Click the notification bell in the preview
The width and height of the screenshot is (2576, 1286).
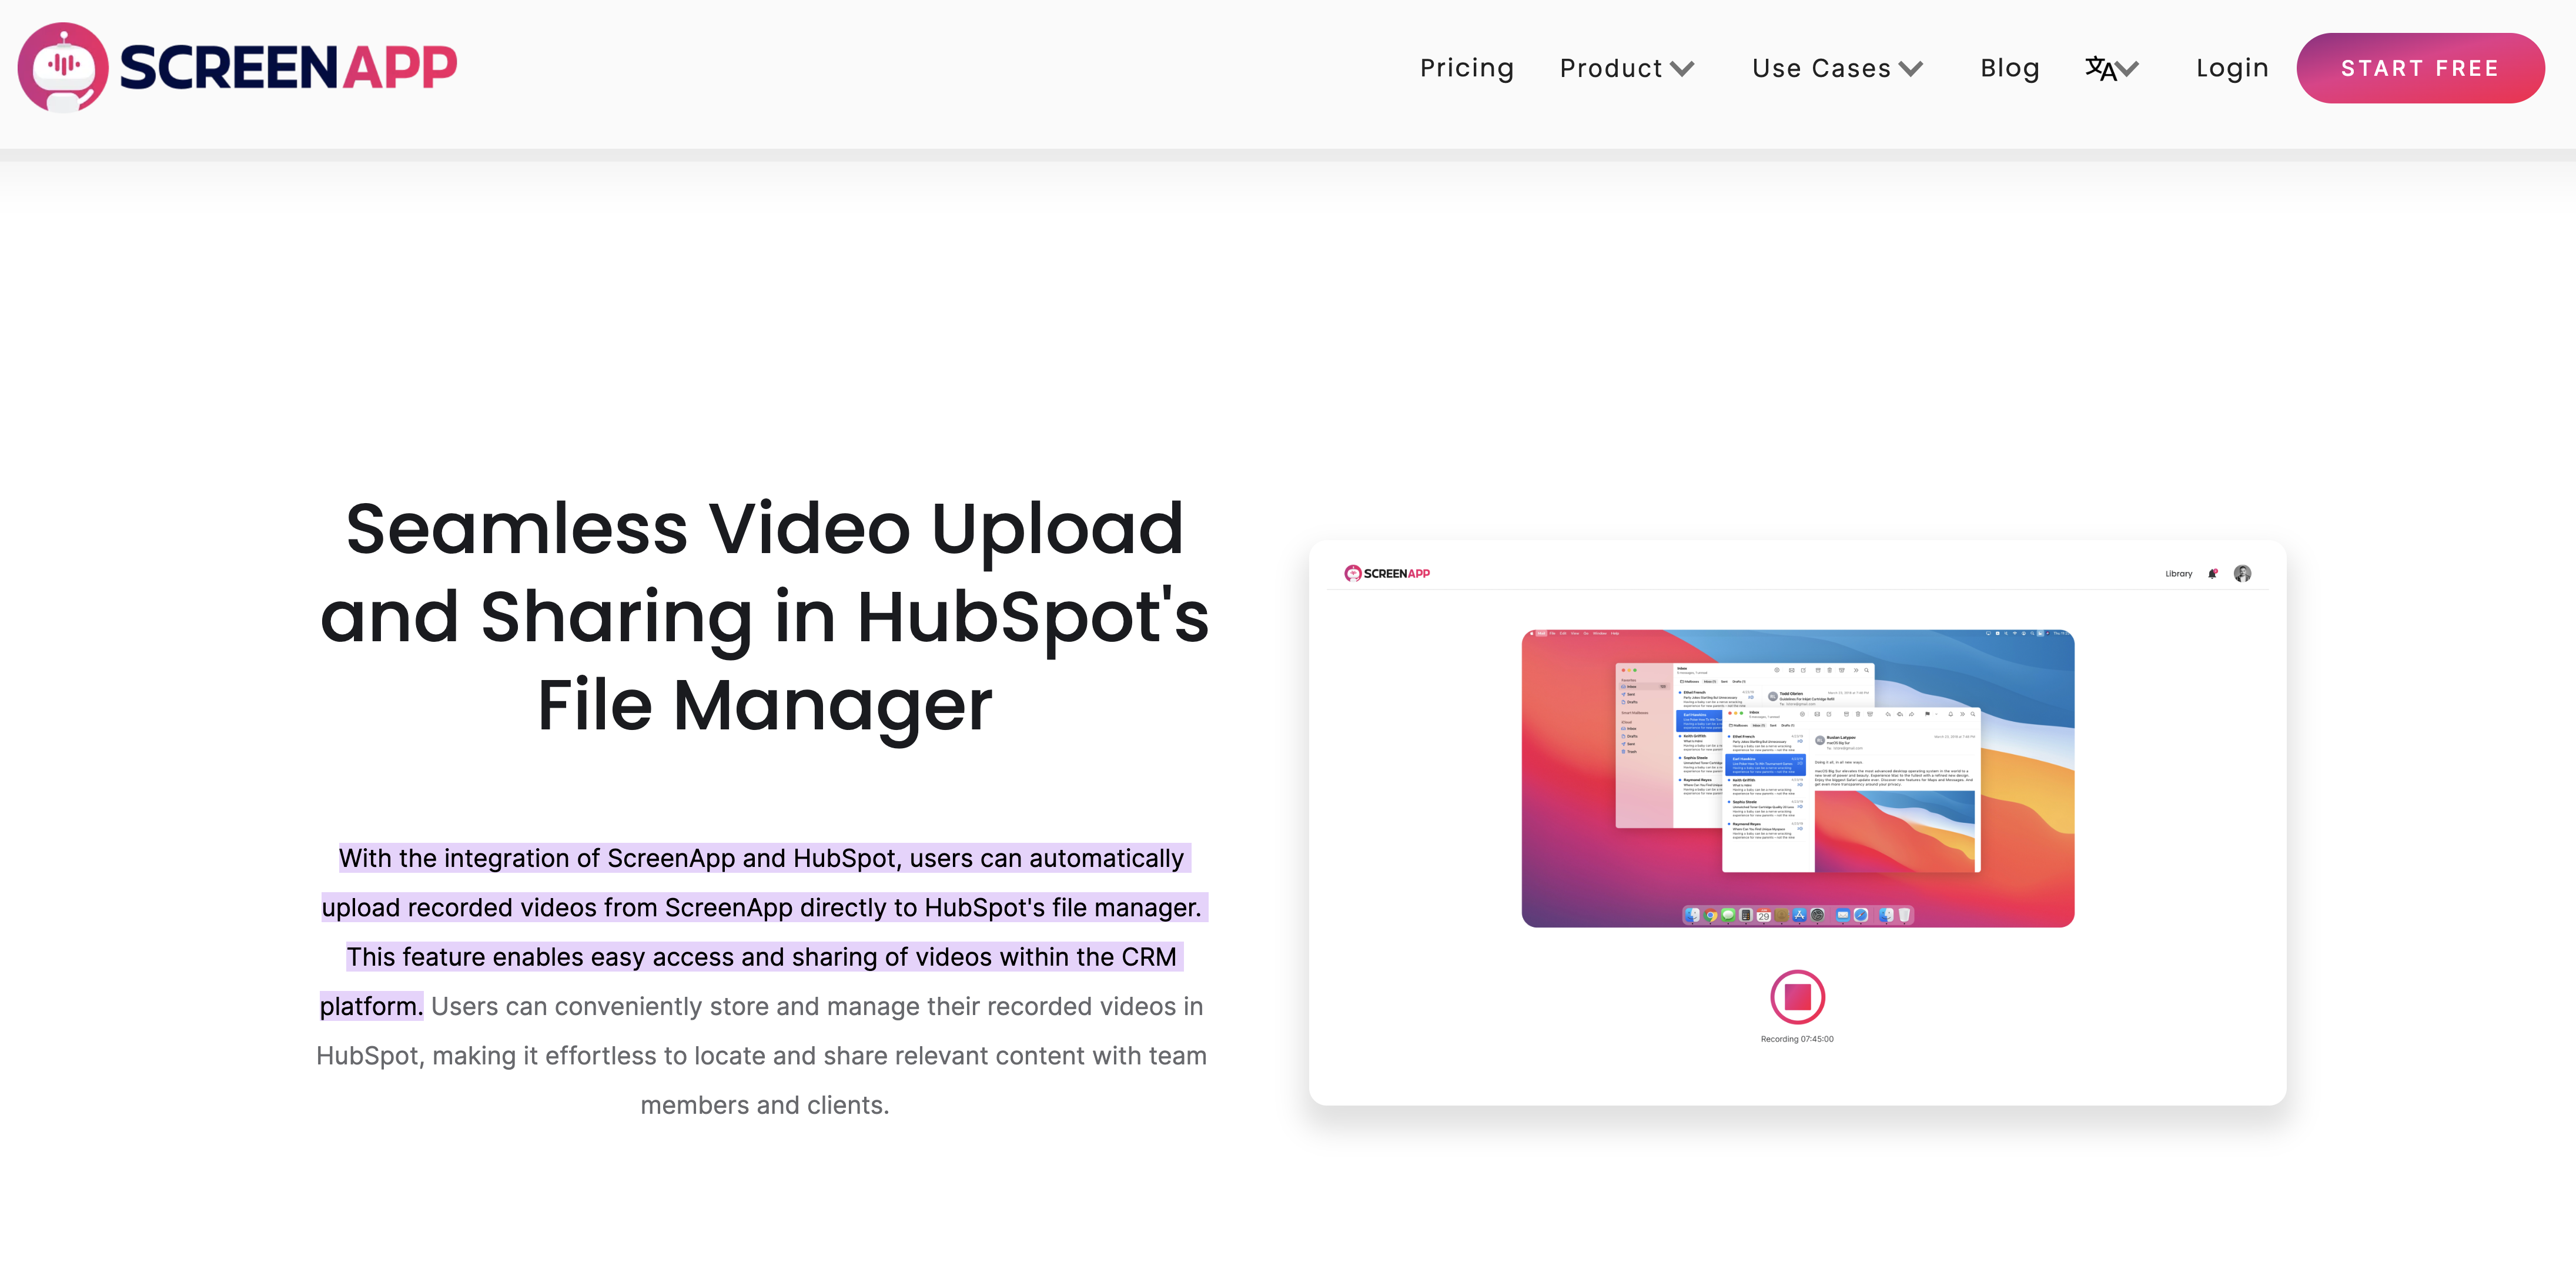tap(2212, 573)
